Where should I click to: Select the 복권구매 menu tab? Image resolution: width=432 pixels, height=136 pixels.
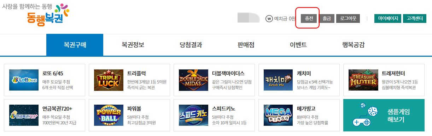75,45
